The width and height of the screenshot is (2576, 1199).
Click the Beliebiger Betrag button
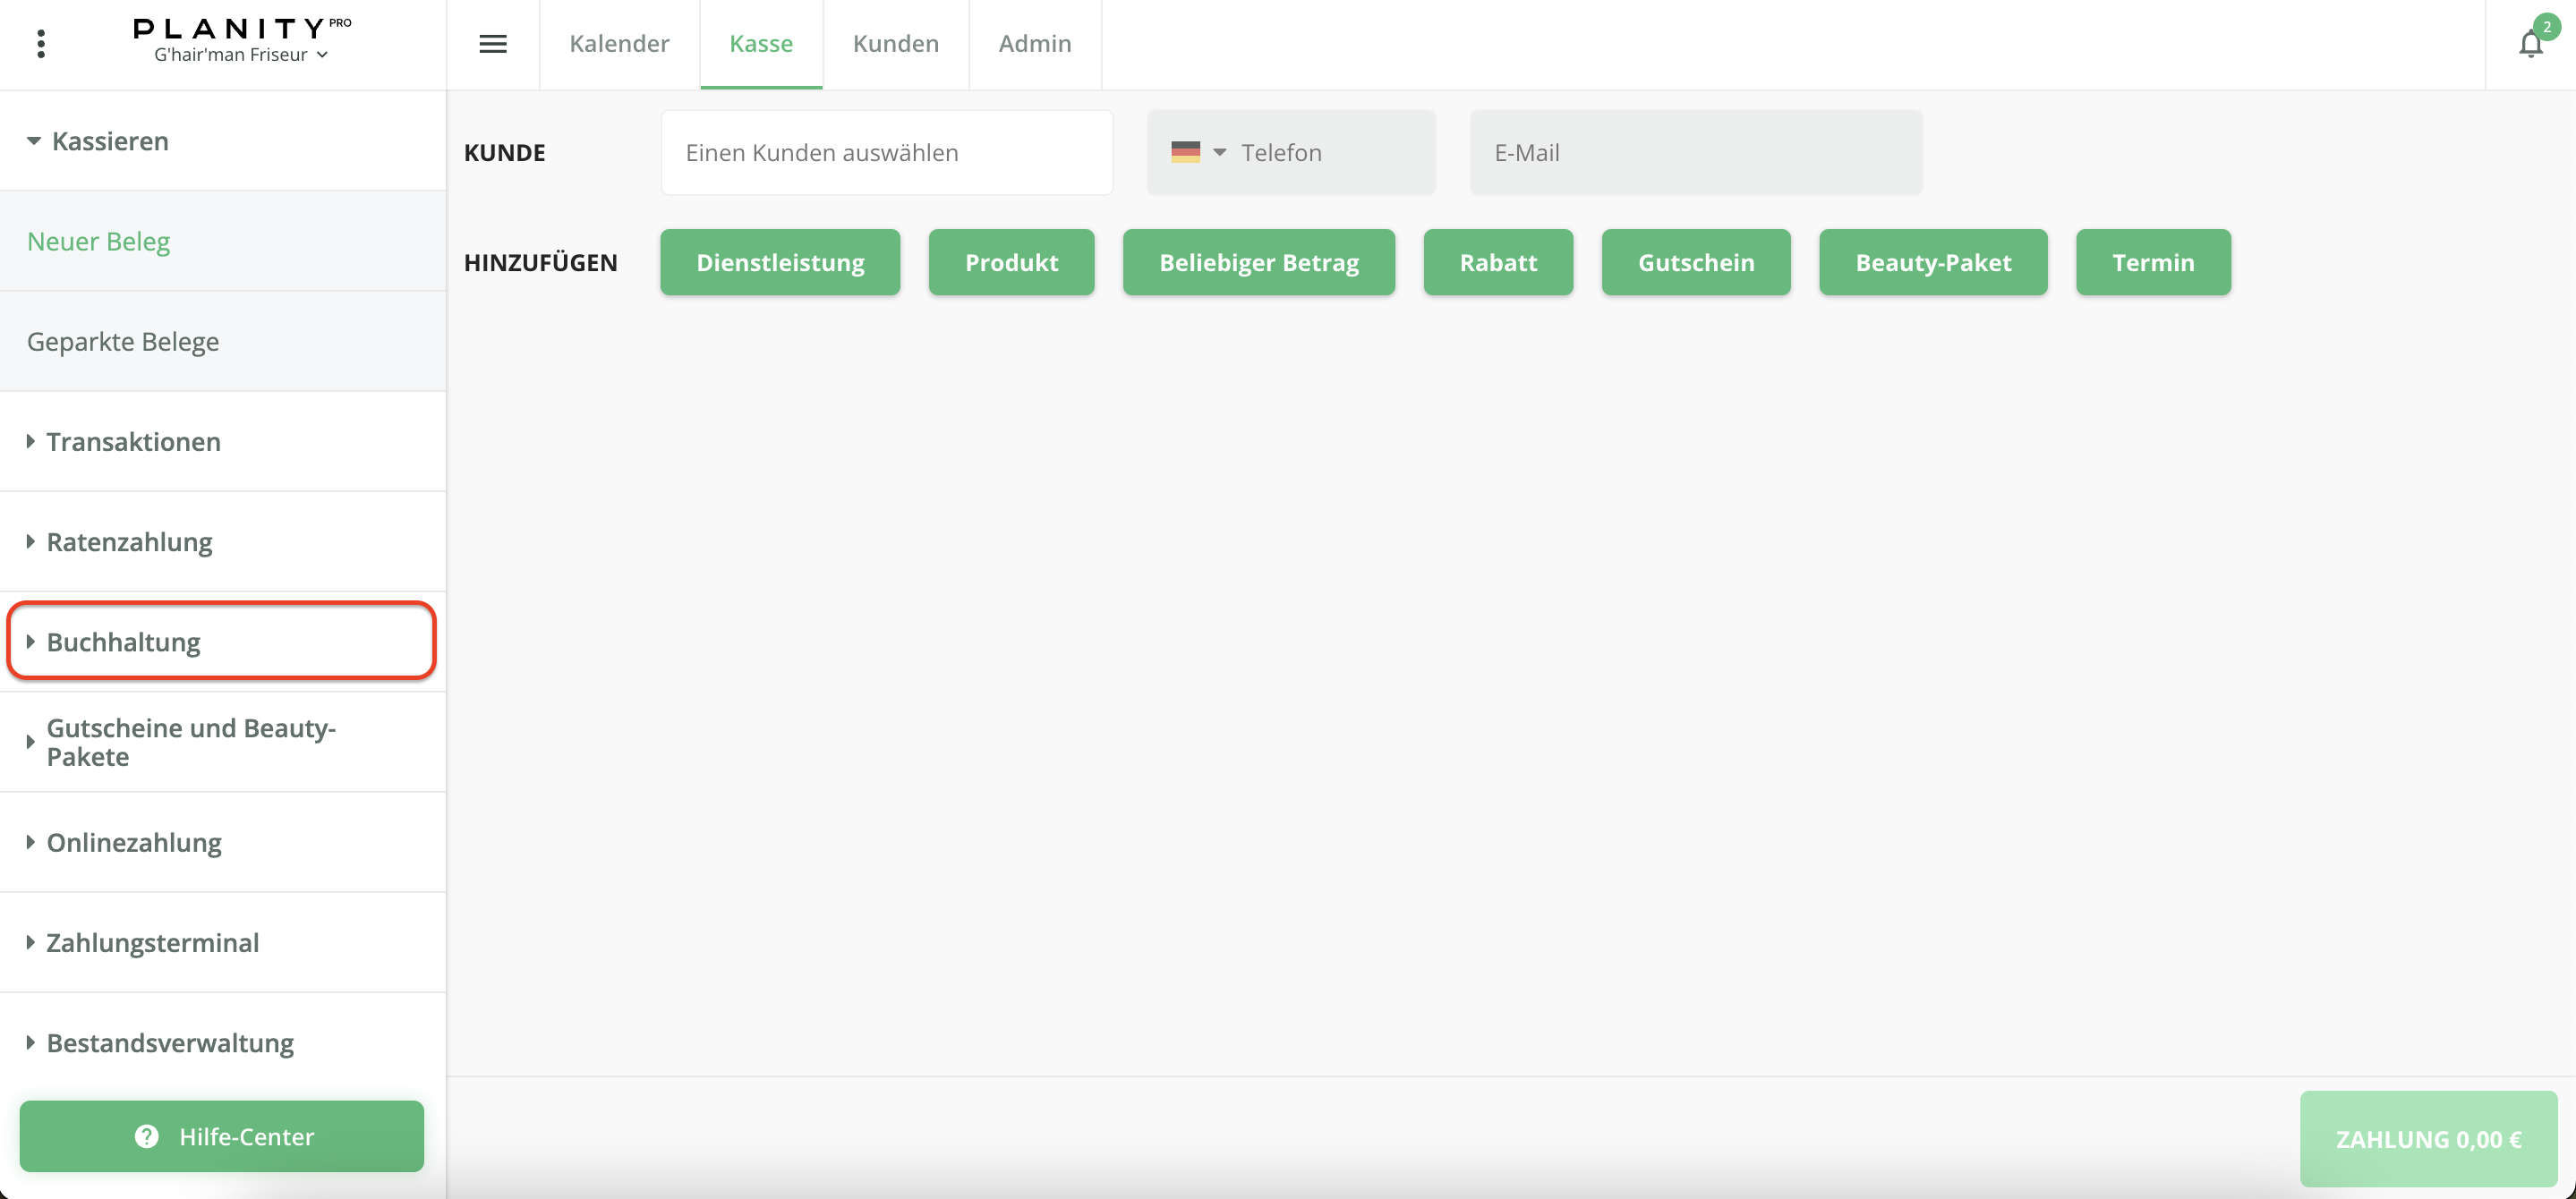pyautogui.click(x=1258, y=262)
